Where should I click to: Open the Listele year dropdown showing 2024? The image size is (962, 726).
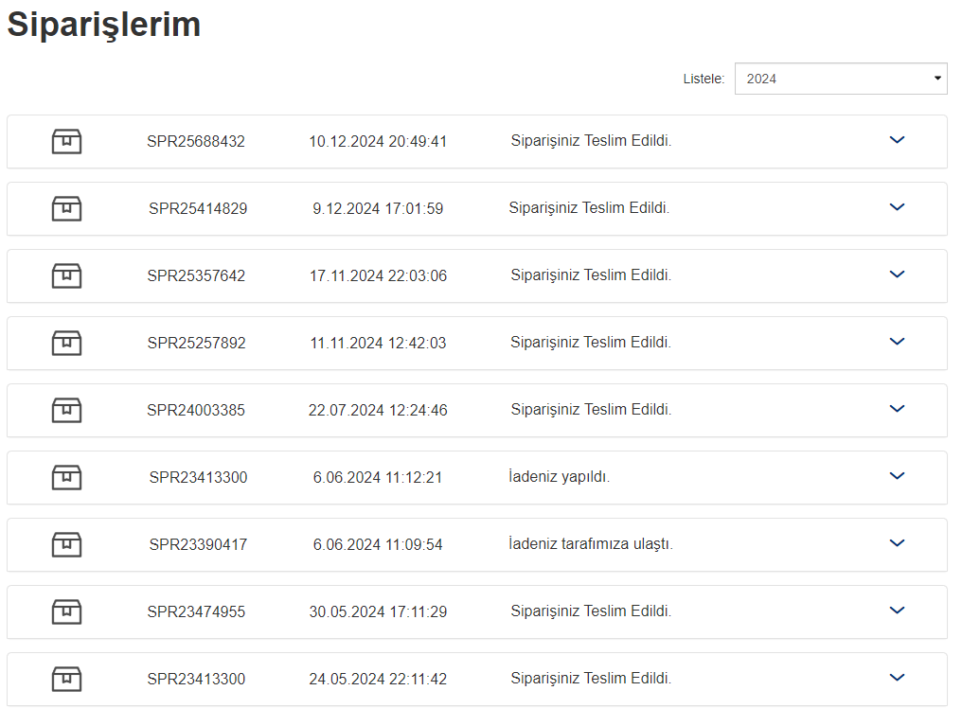841,79
